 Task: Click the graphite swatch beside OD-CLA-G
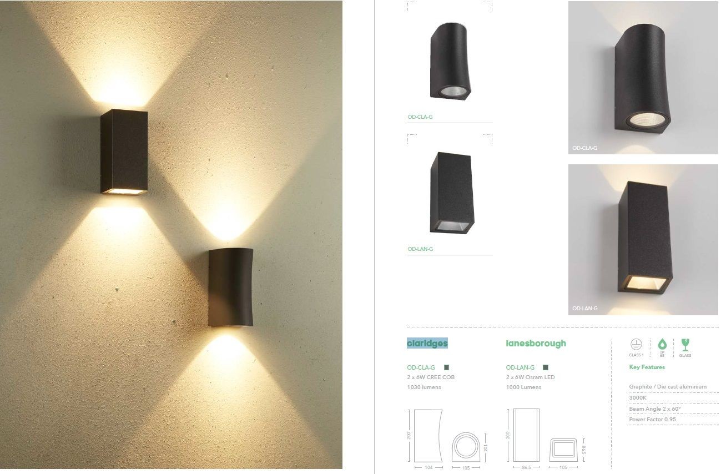[x=446, y=367]
